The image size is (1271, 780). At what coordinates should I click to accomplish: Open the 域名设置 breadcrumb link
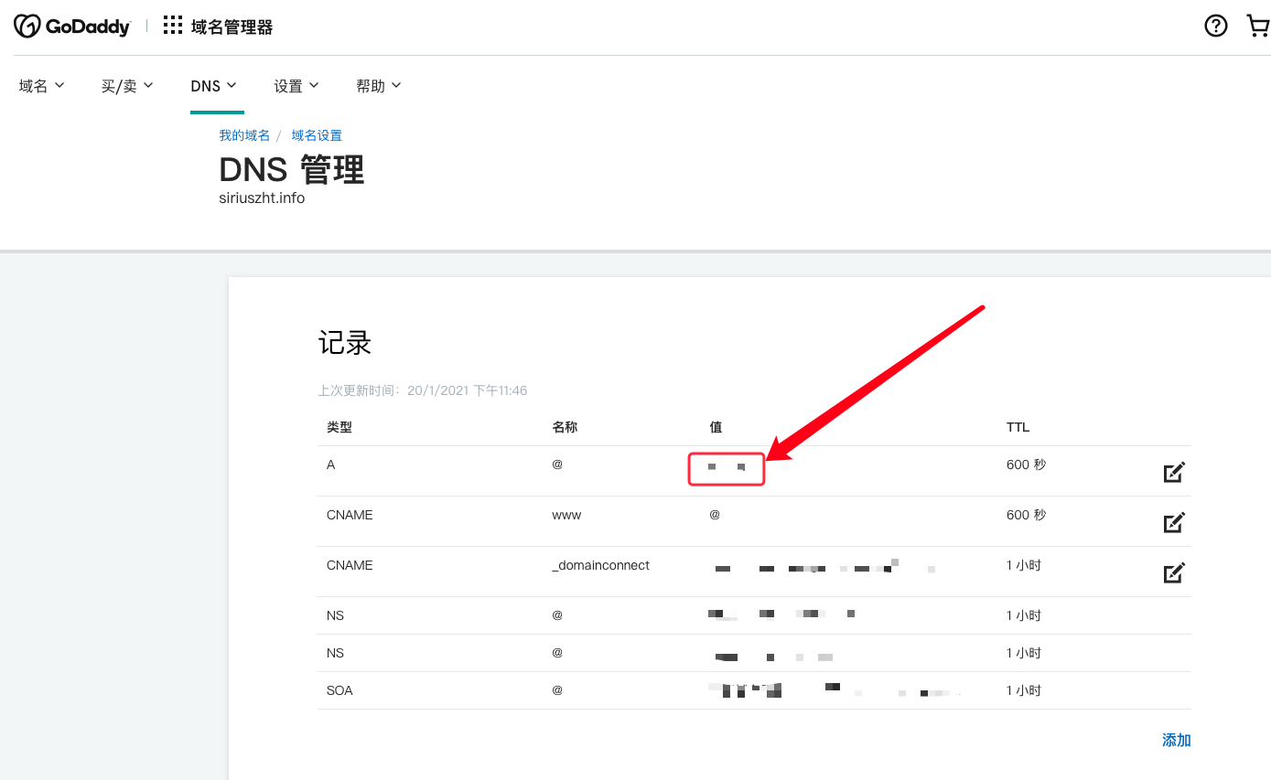coord(317,134)
